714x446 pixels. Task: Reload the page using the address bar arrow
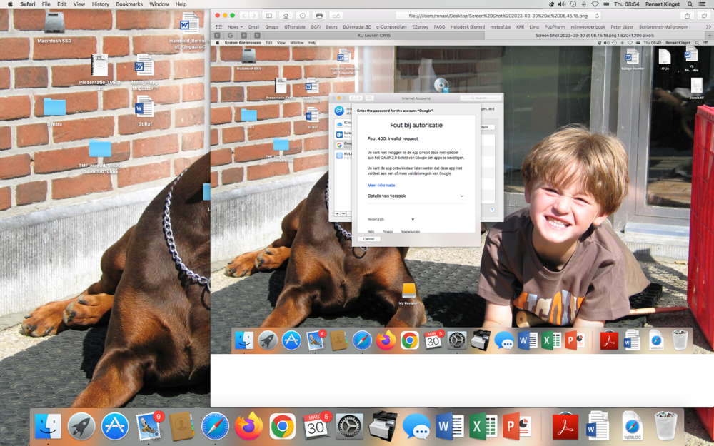click(596, 15)
